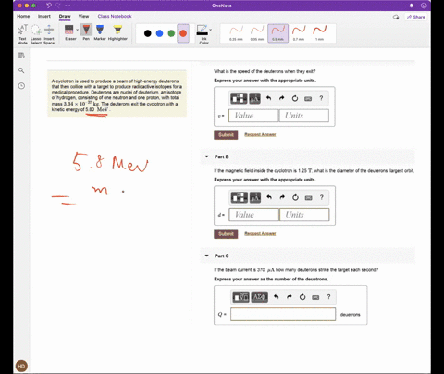Select the 0.25 mm pen thickness
Viewport: 444px width, 374px height.
(x=236, y=32)
